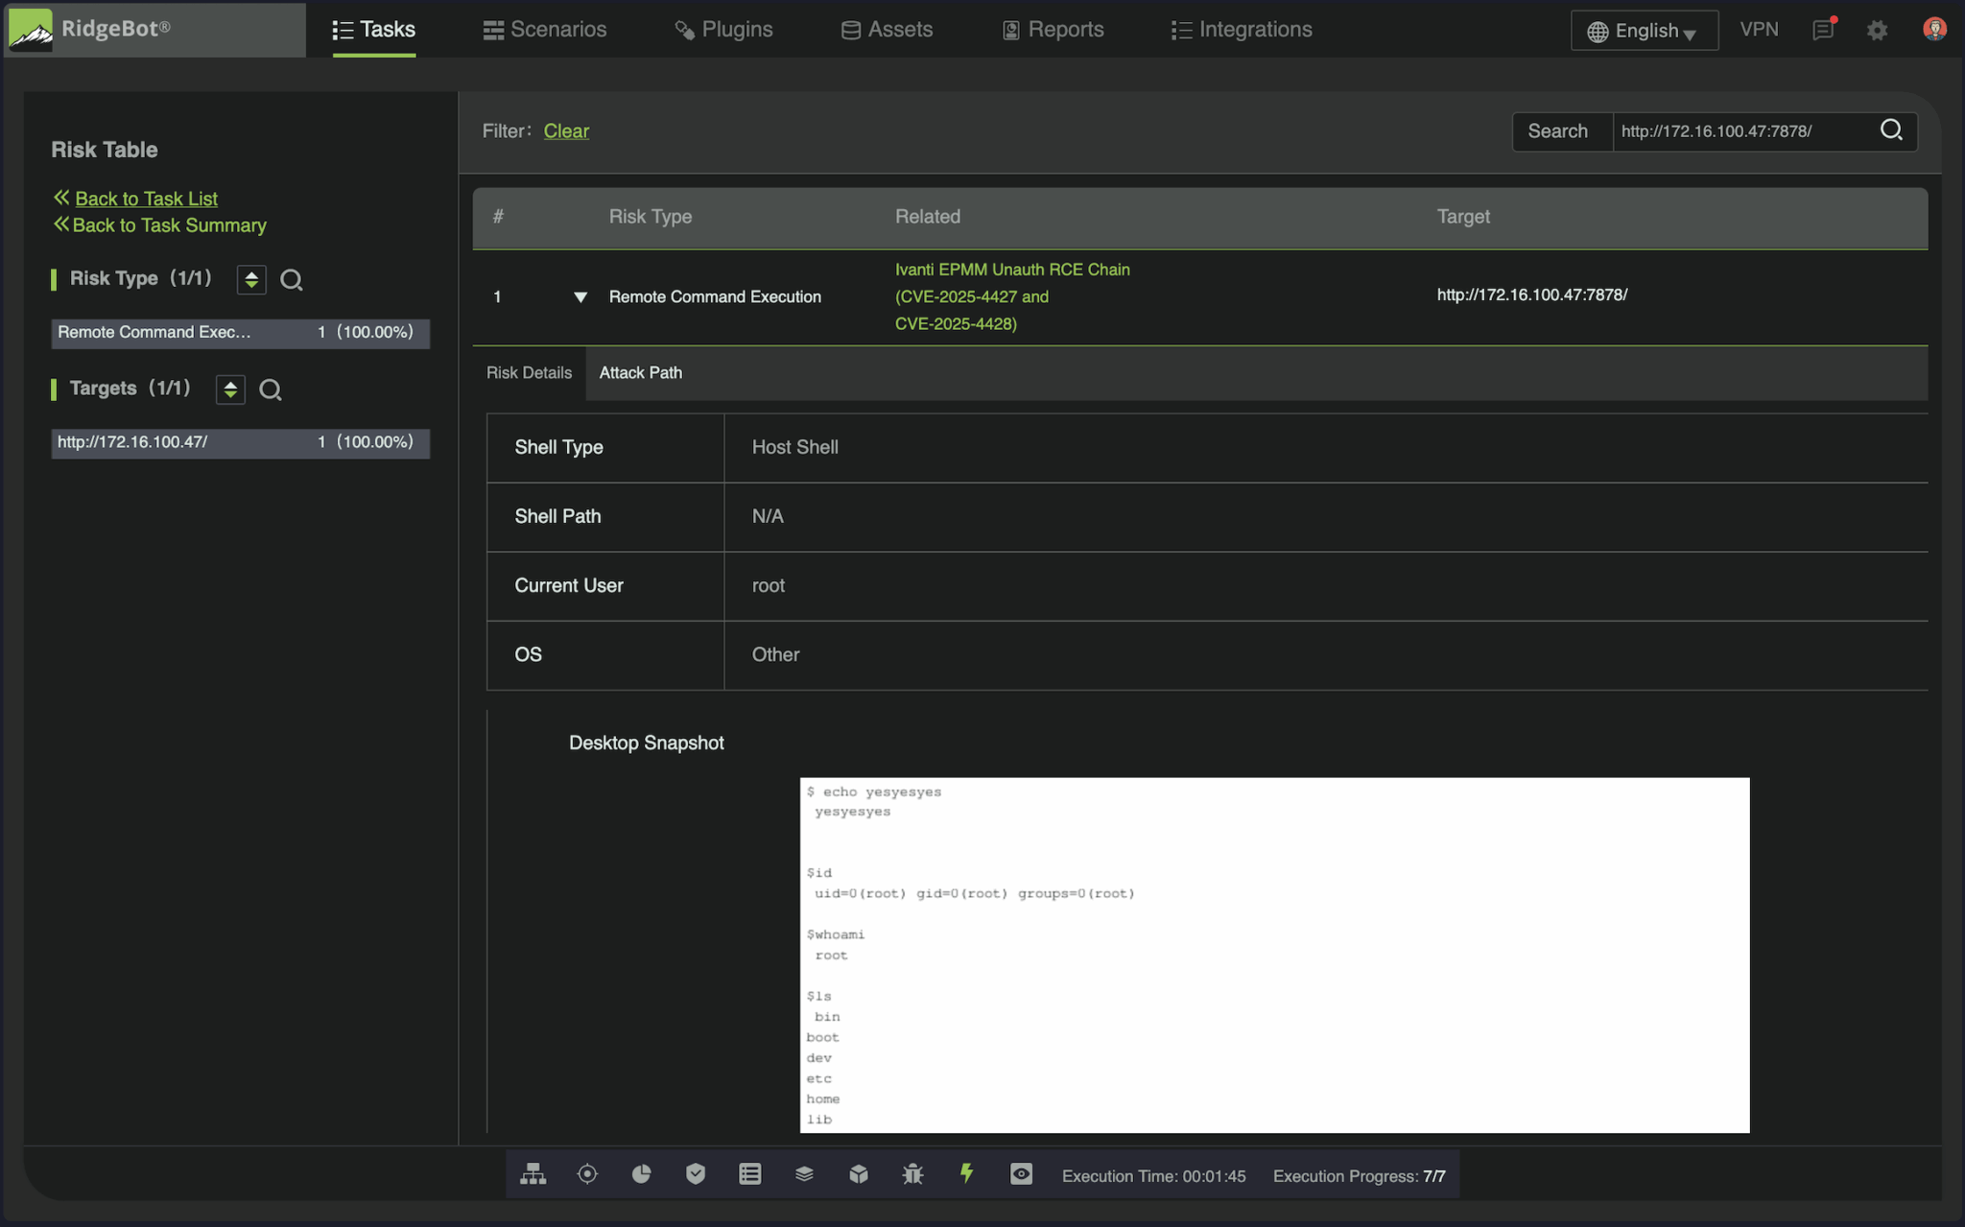Image resolution: width=1965 pixels, height=1227 pixels.
Task: Open the attack topology map icon
Action: (x=533, y=1173)
